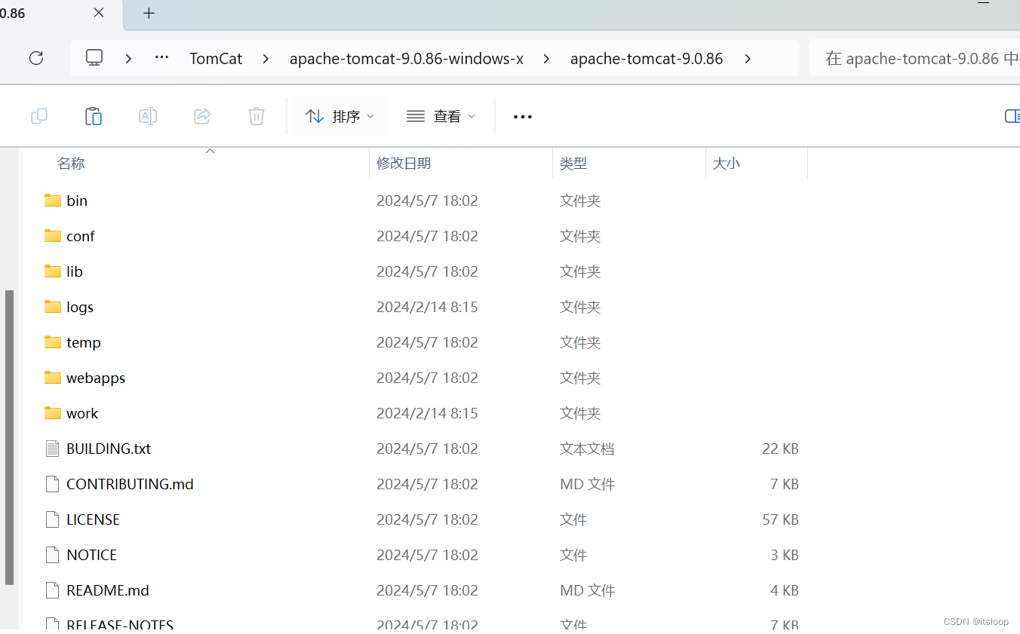This screenshot has height=634, width=1020.
Task: Show hidden breadcrumb path via ellipsis
Action: 161,58
